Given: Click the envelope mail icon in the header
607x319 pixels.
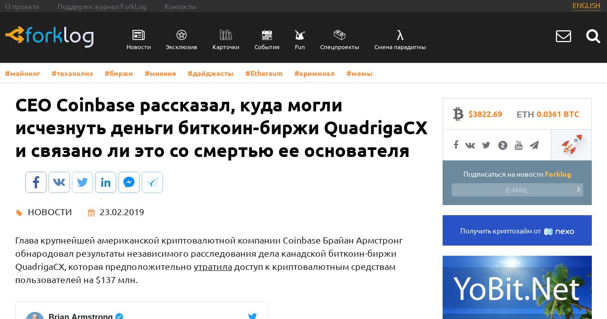Looking at the screenshot, I should [x=563, y=36].
